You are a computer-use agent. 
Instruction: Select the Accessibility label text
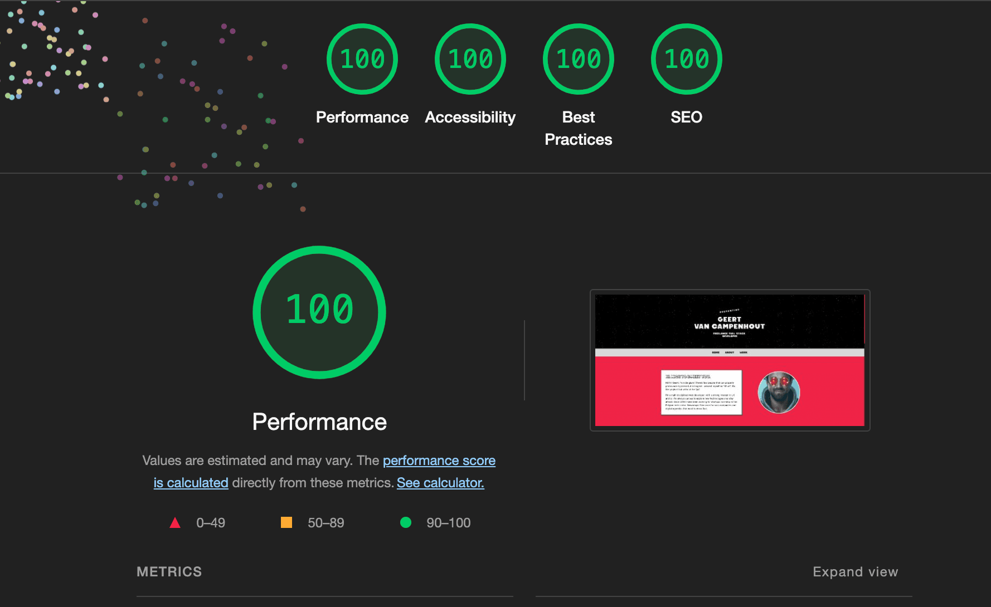470,117
